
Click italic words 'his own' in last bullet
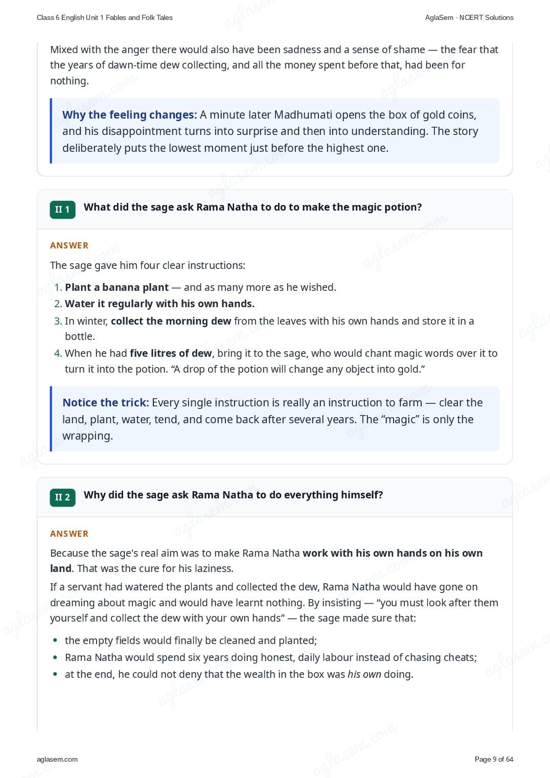364,674
